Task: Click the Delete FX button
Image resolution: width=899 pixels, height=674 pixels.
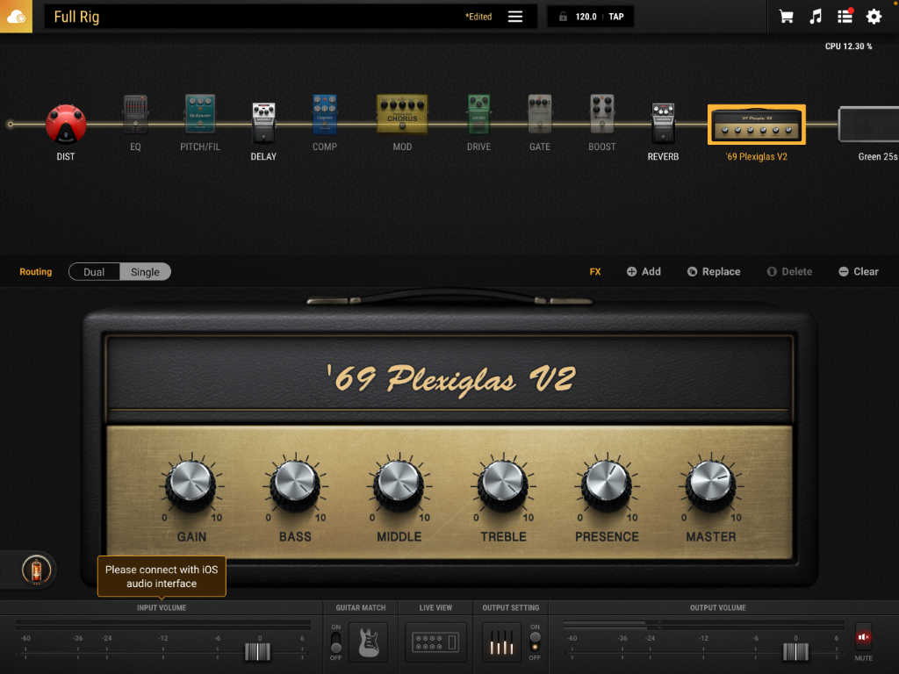Action: [789, 272]
